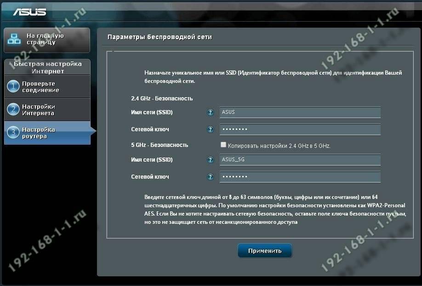Click 5 GHz SSID field containing ASUS_5G
422x286 pixels.
[x=300, y=160]
